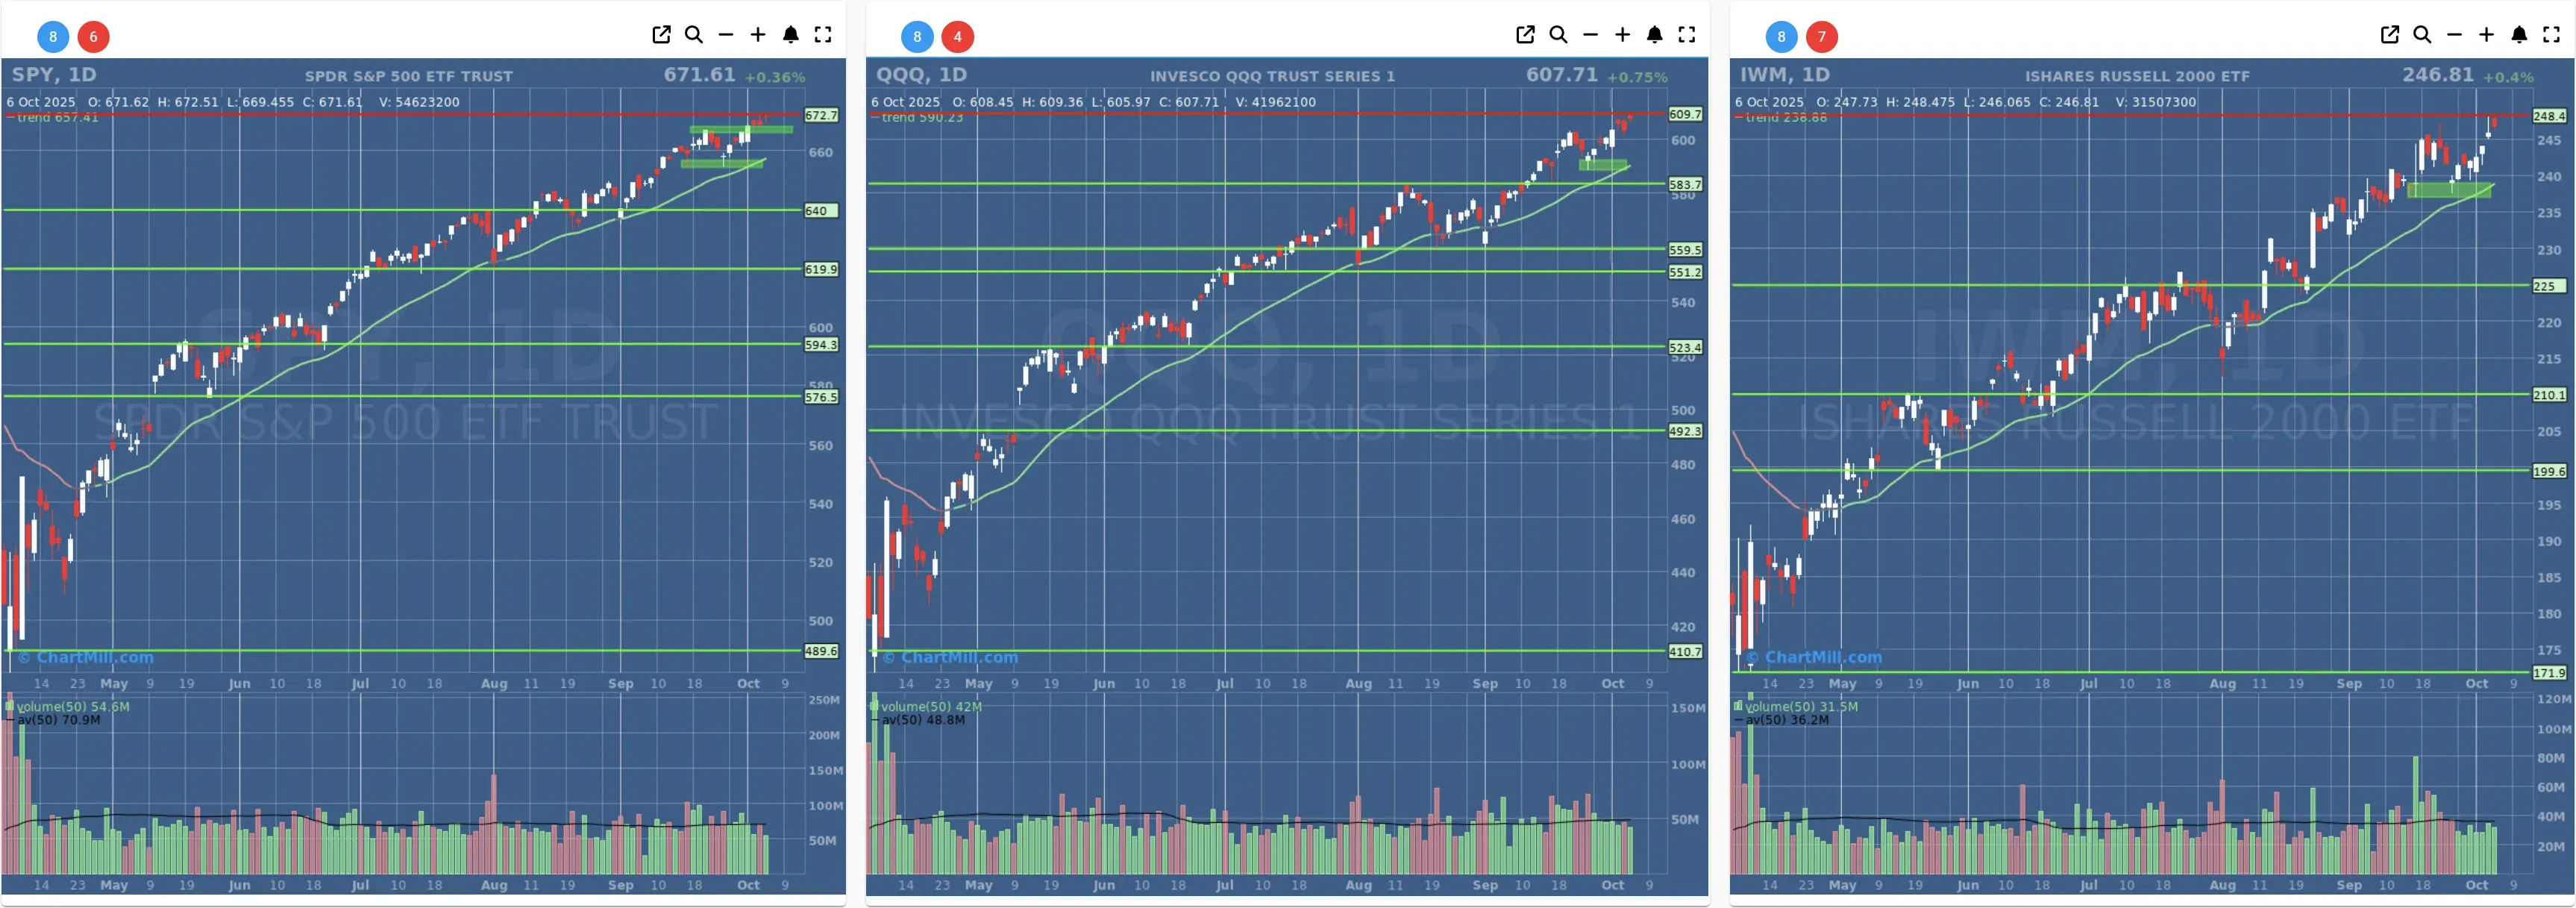
Task: Click the red 6 badge on SPY
Action: click(94, 37)
